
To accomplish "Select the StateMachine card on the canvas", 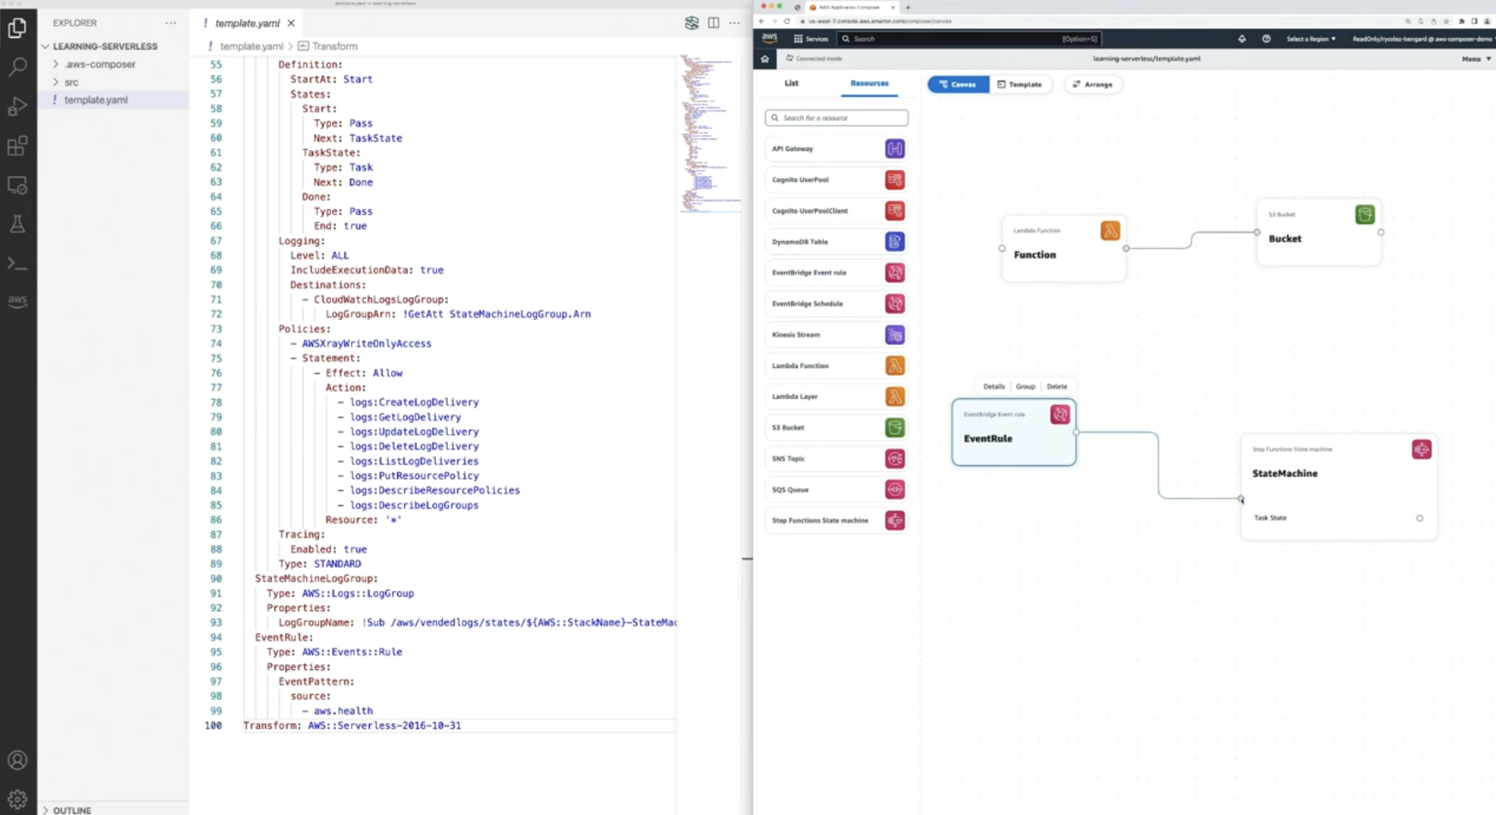I will click(1339, 486).
